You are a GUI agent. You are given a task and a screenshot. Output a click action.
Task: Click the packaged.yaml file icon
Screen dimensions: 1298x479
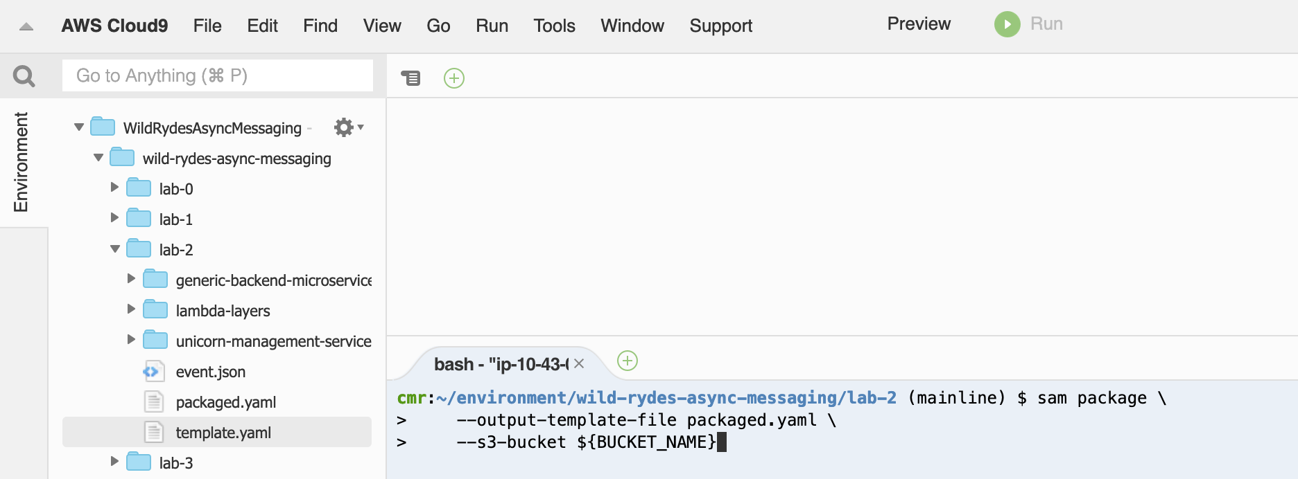click(x=153, y=402)
